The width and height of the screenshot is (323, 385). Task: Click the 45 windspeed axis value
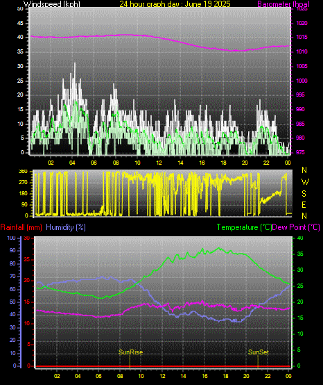(20, 24)
